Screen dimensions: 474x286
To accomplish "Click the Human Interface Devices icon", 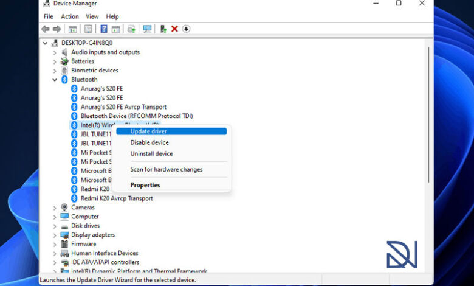I will (x=64, y=253).
